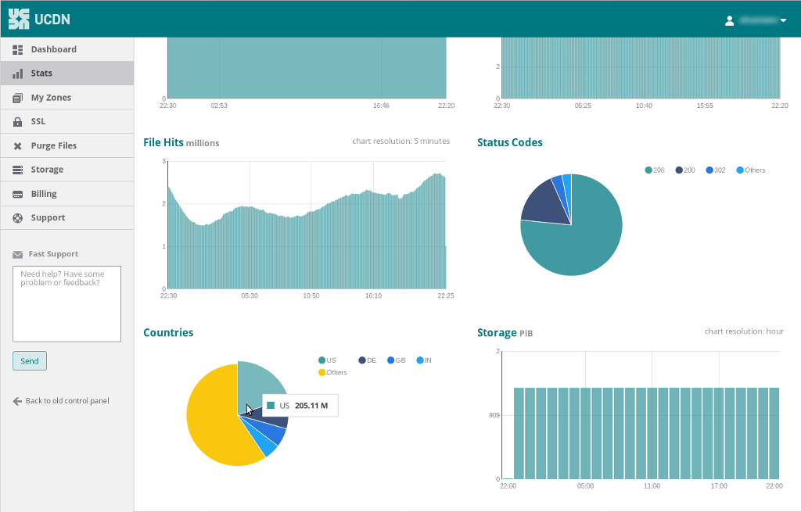Go to the Purge Files page
Image resolution: width=801 pixels, height=512 pixels.
[53, 146]
